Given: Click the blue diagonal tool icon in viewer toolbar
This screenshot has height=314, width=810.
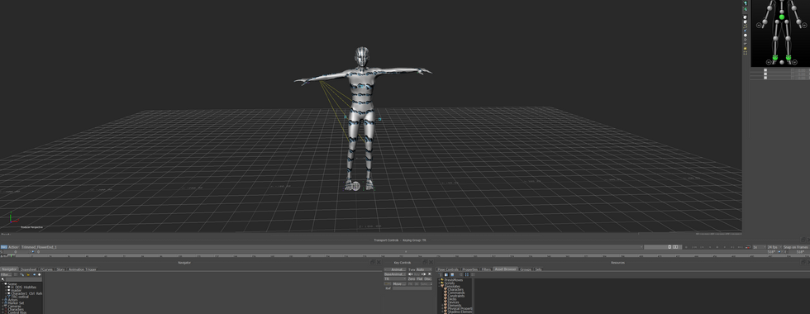Looking at the screenshot, I should coord(746,31).
